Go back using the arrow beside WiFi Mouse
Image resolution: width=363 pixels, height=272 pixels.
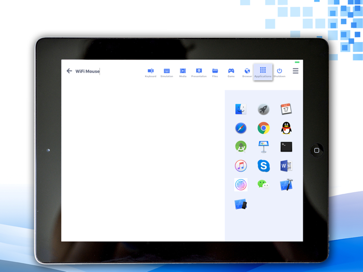(69, 71)
